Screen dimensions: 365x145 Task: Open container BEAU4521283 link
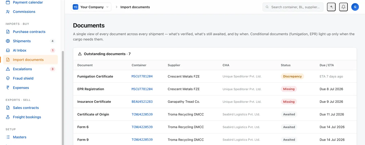[x=142, y=102]
